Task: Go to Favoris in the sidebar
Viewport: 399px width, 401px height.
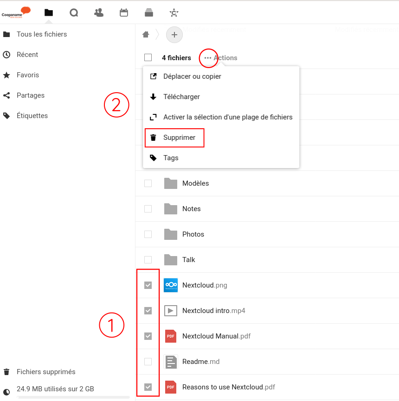Action: pyautogui.click(x=27, y=75)
